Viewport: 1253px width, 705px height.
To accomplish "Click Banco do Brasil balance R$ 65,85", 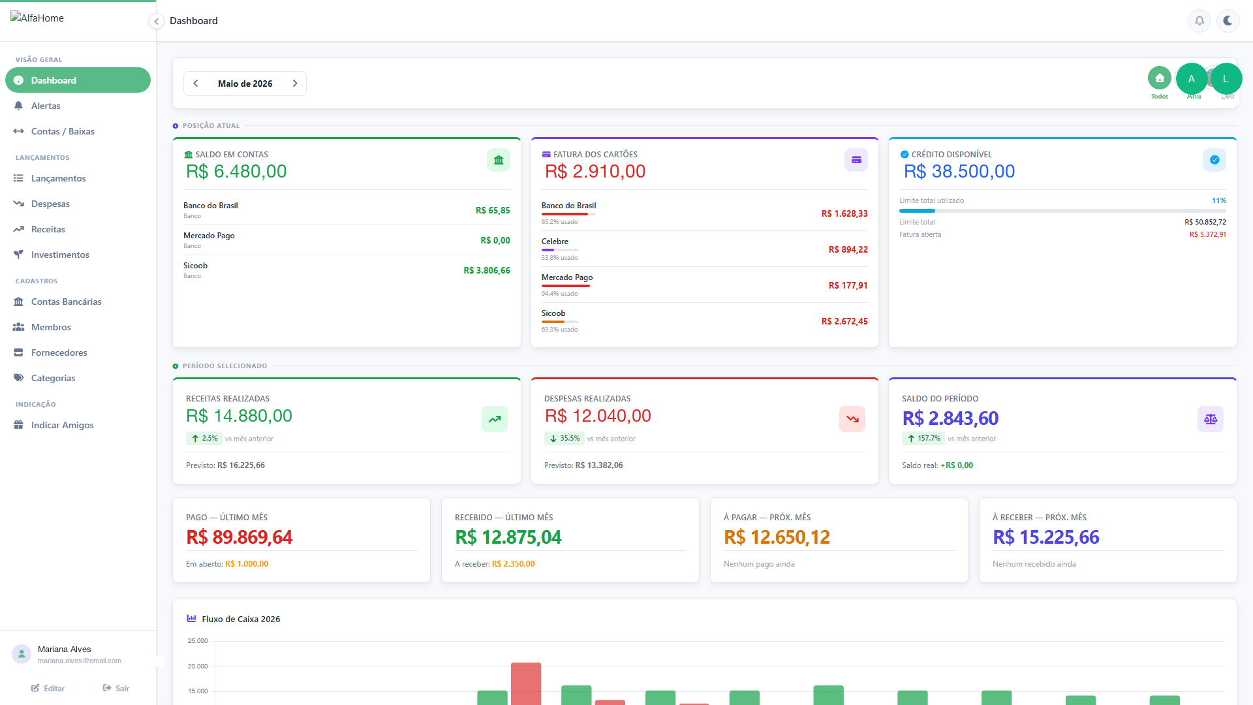I will coord(493,210).
